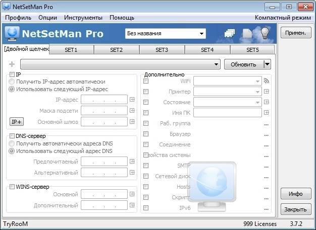Select the [Двойной щелчок] first tab
This screenshot has height=230, width=316.
tap(26, 49)
